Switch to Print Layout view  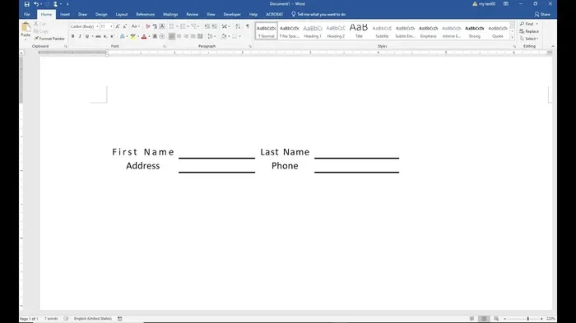(484, 319)
